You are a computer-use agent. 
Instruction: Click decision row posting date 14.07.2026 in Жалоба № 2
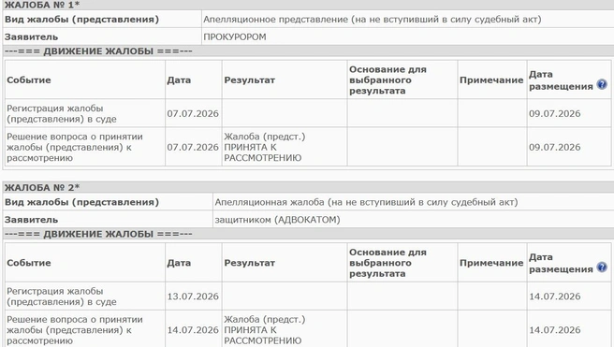tap(554, 330)
